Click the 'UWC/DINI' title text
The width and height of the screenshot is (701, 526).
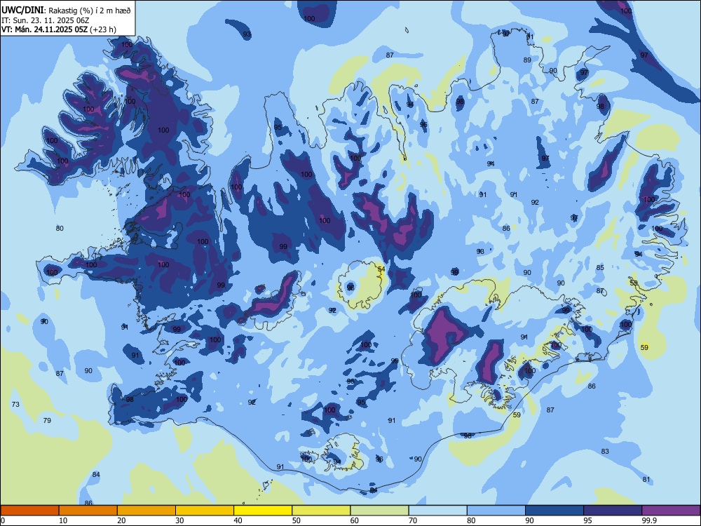(x=22, y=11)
